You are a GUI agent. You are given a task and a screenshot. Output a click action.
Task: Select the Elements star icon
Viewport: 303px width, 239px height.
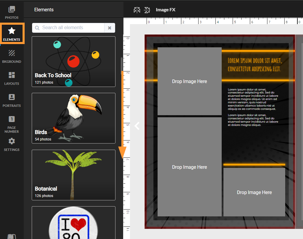point(12,31)
